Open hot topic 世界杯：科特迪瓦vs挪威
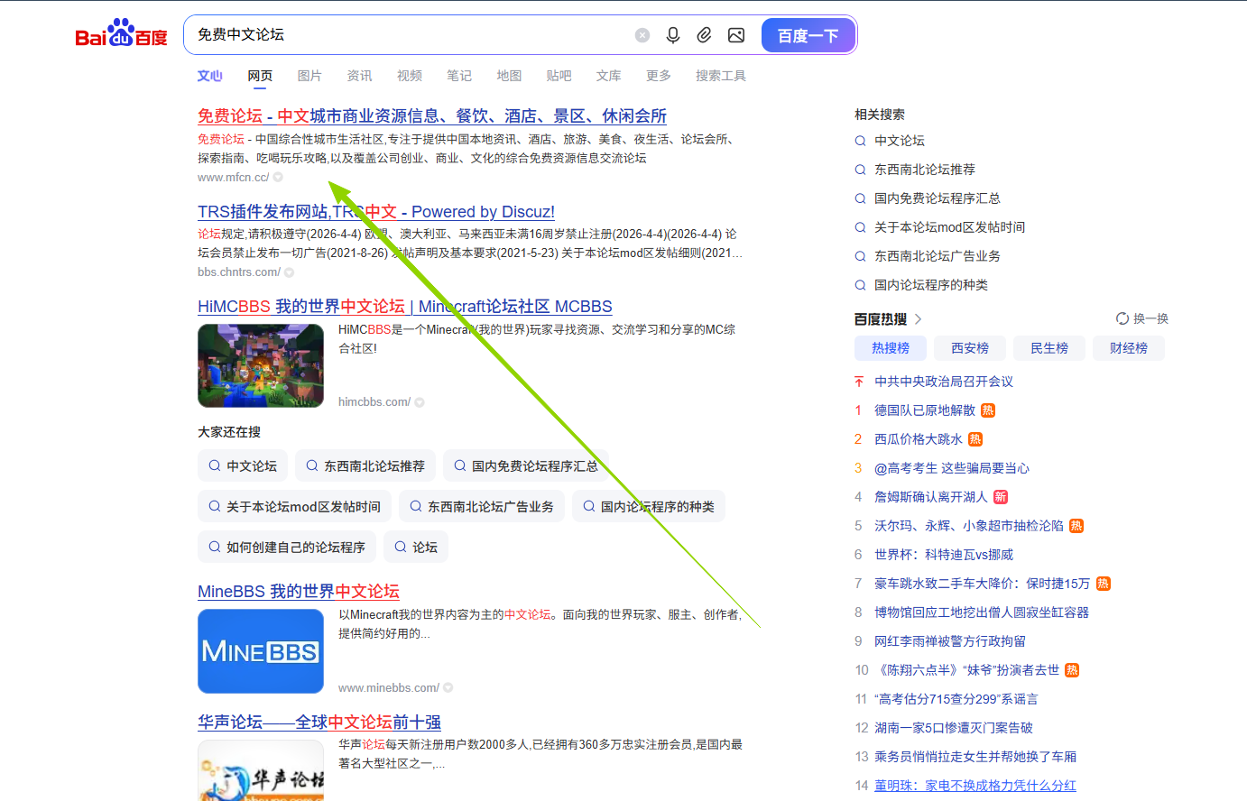 click(x=944, y=555)
